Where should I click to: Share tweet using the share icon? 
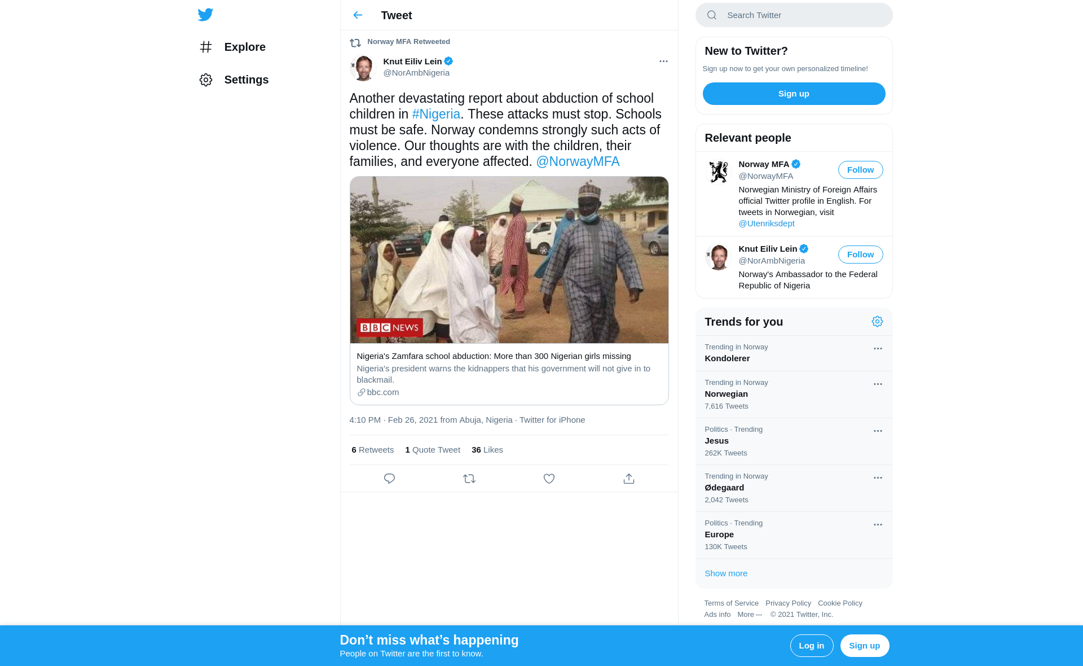pyautogui.click(x=629, y=479)
